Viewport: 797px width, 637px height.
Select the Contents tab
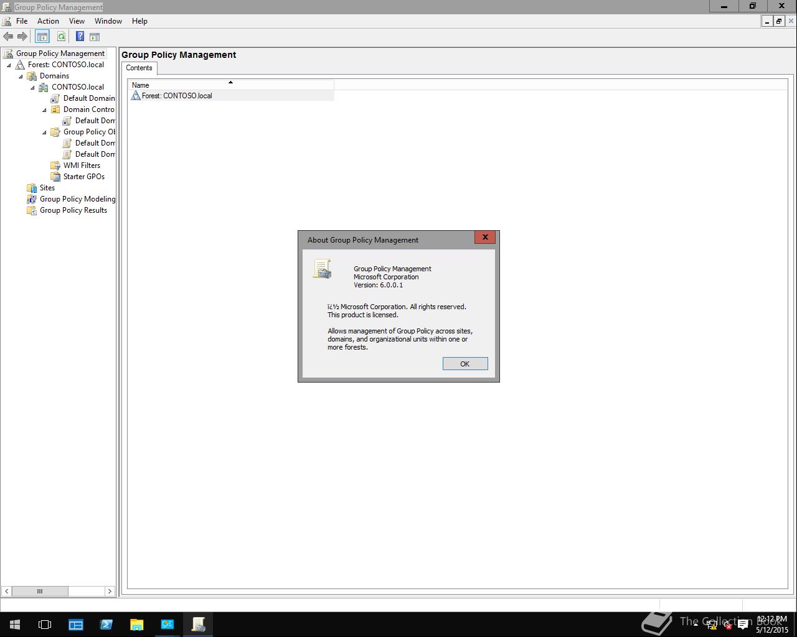point(139,68)
